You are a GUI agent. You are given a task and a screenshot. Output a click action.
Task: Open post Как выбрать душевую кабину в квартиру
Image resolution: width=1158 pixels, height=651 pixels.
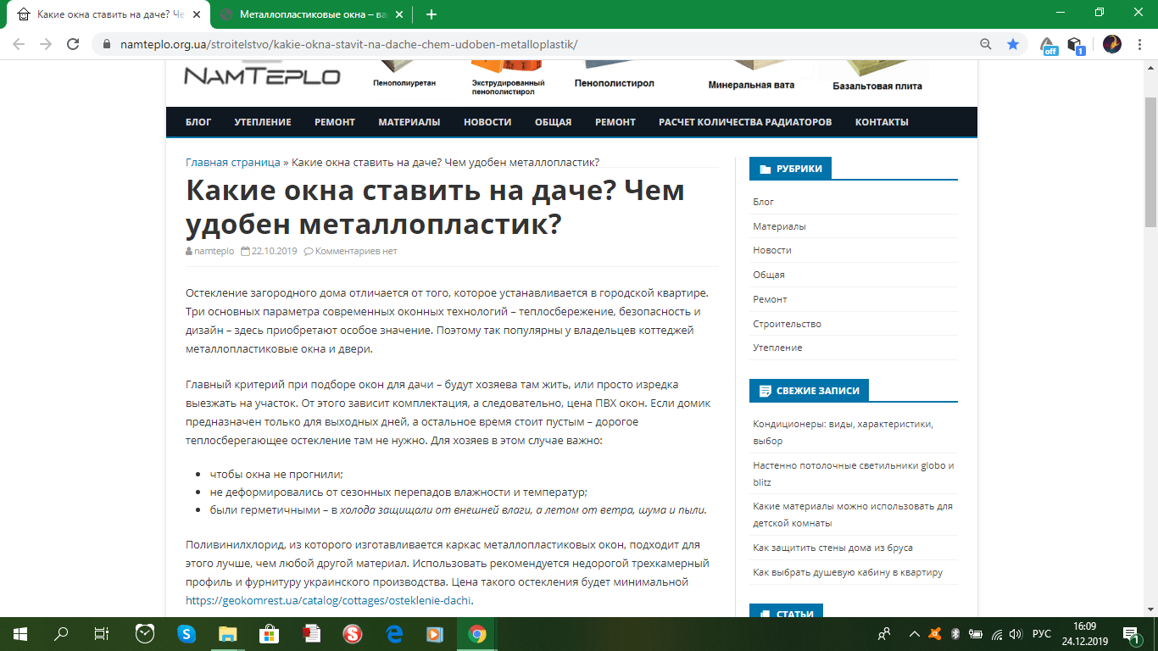[848, 572]
